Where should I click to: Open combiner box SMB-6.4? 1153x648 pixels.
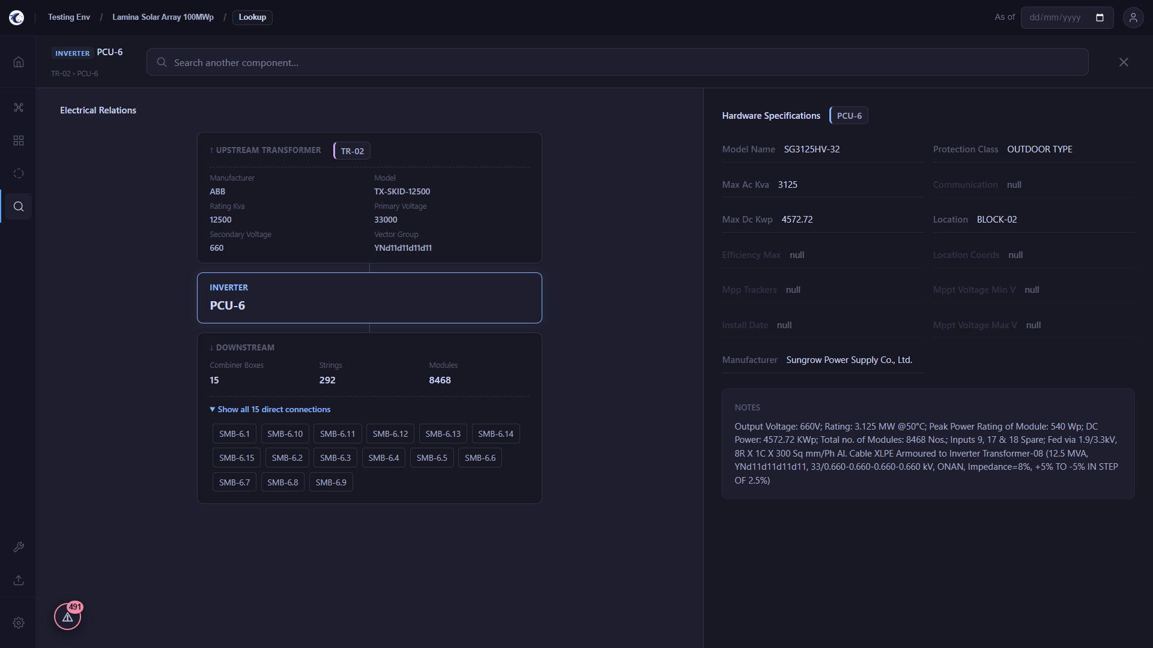(384, 458)
